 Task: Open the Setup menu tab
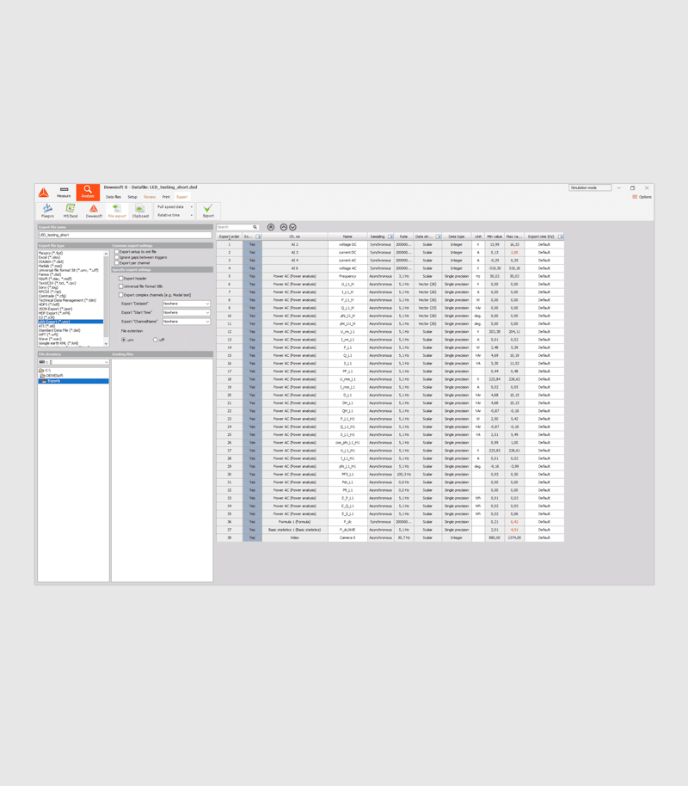(x=132, y=197)
